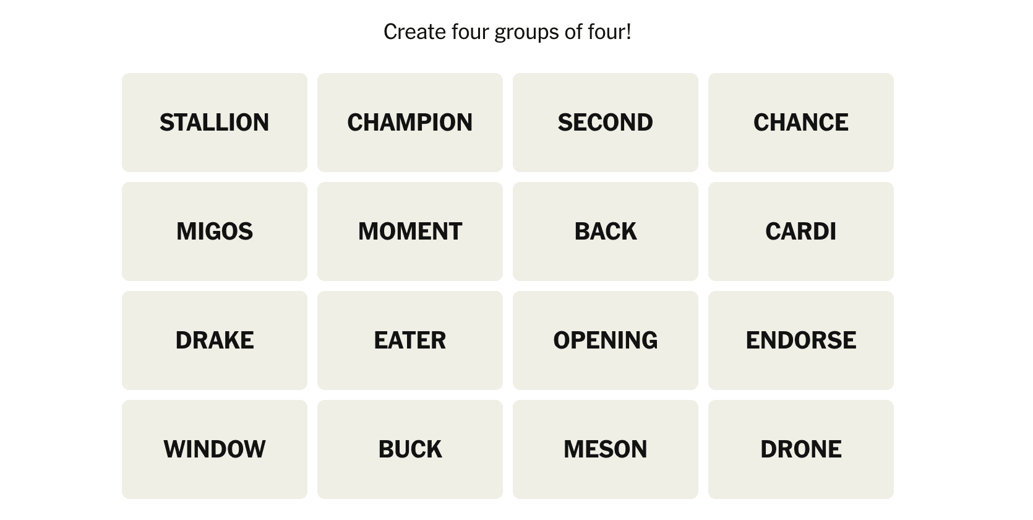Image resolution: width=1033 pixels, height=520 pixels.
Task: Toggle the WINDOW tile selection
Action: pos(214,449)
